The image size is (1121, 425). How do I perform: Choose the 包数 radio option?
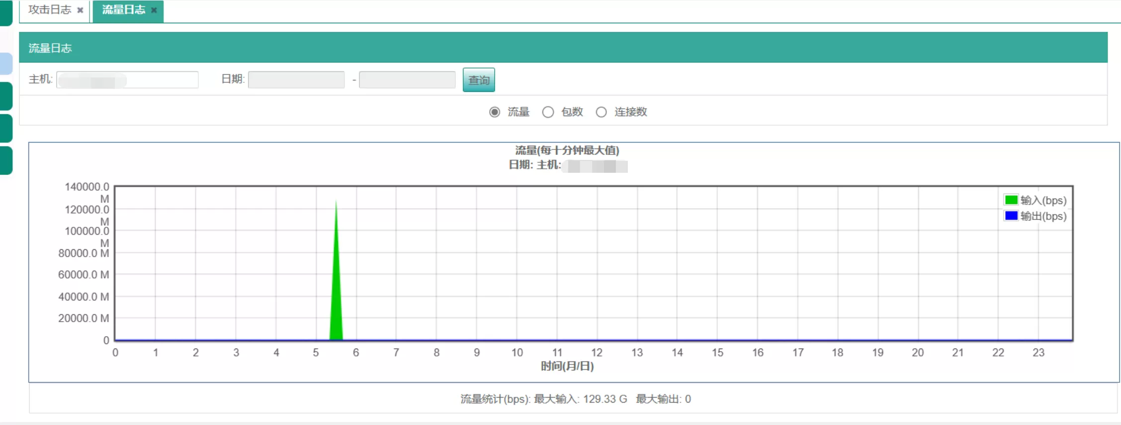(x=548, y=112)
